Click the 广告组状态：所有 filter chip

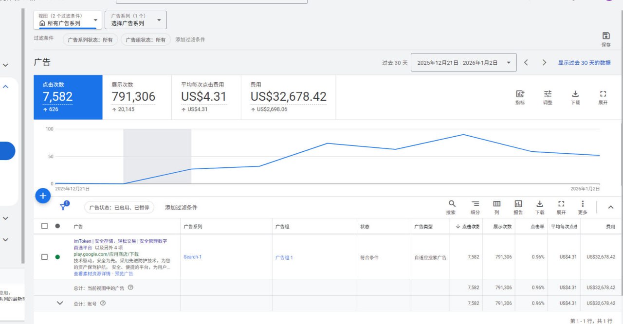146,40
